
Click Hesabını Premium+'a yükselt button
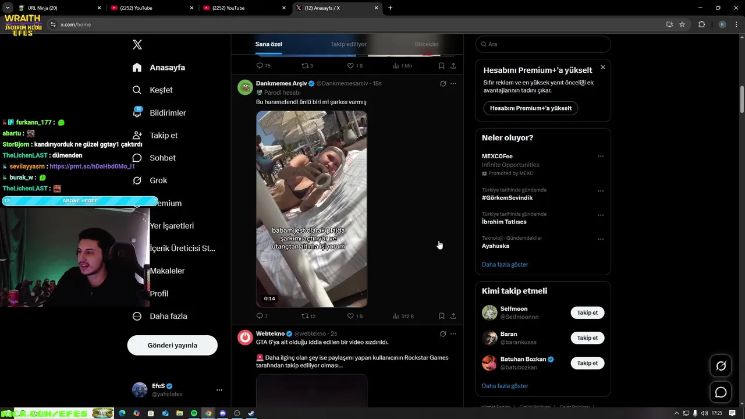pyautogui.click(x=531, y=108)
